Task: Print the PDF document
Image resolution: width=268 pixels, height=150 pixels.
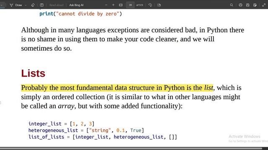Action: tap(240, 5)
